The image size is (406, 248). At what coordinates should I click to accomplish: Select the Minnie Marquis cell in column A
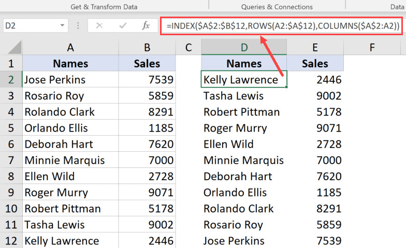pyautogui.click(x=70, y=161)
